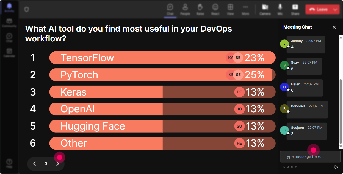Open the React emoji menu

[x=215, y=9]
